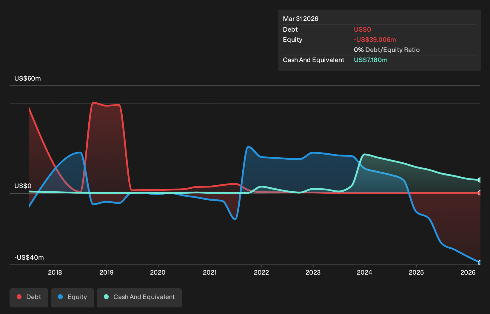
Task: Click the US$0 y-axis label
Action: (23, 186)
